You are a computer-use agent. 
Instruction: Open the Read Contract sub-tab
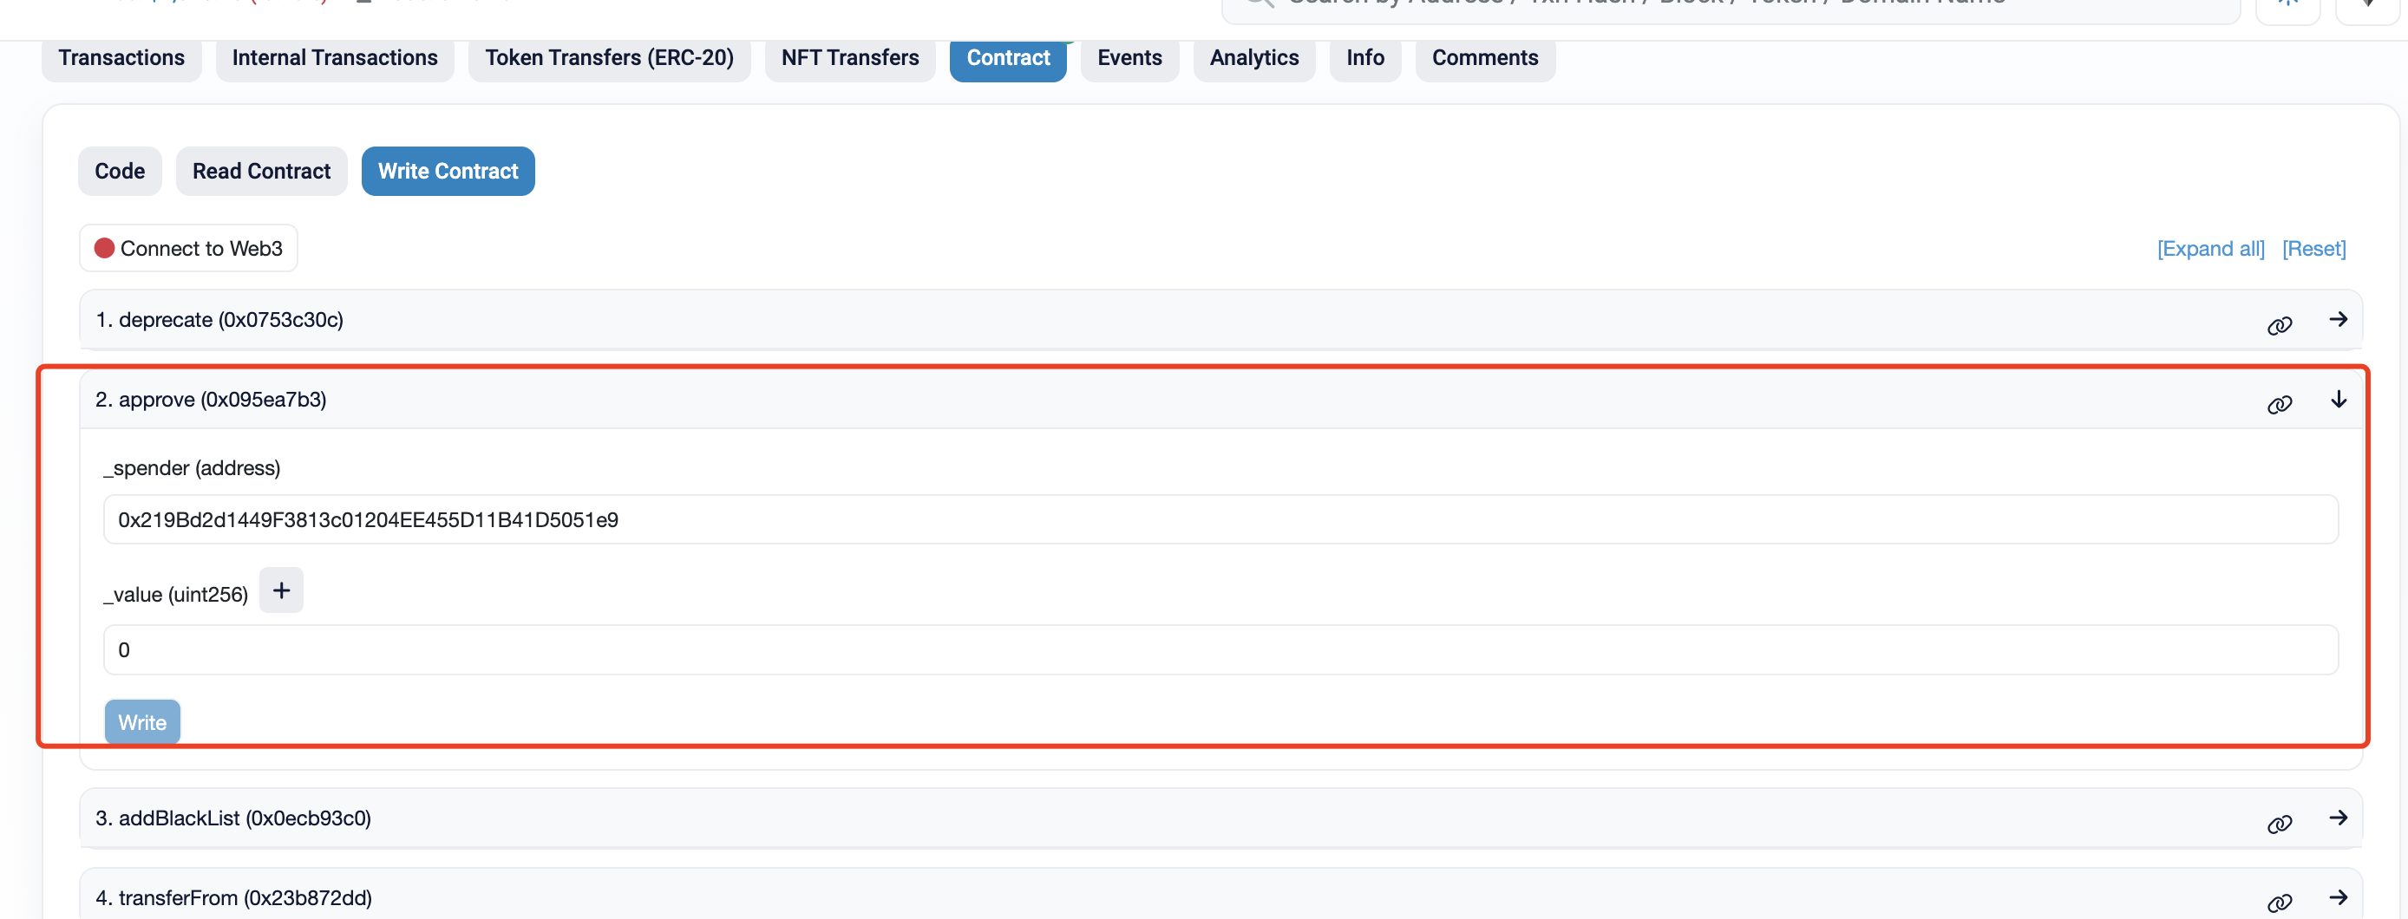(261, 171)
